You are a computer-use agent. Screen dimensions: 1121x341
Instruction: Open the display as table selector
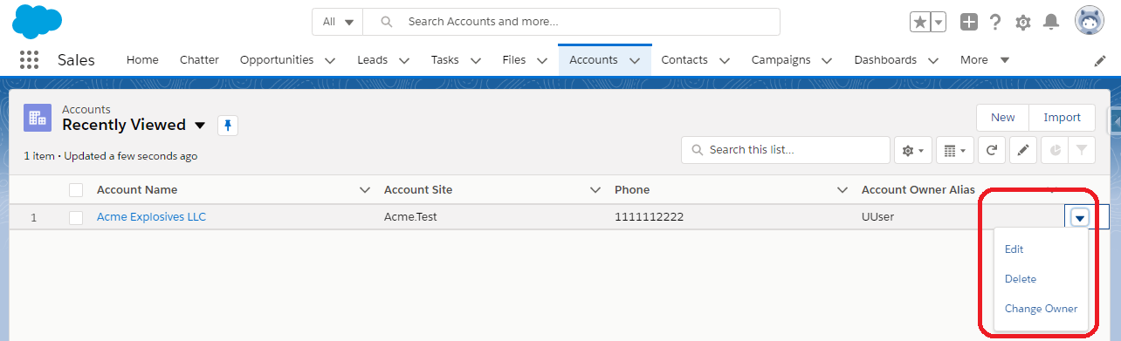point(955,150)
